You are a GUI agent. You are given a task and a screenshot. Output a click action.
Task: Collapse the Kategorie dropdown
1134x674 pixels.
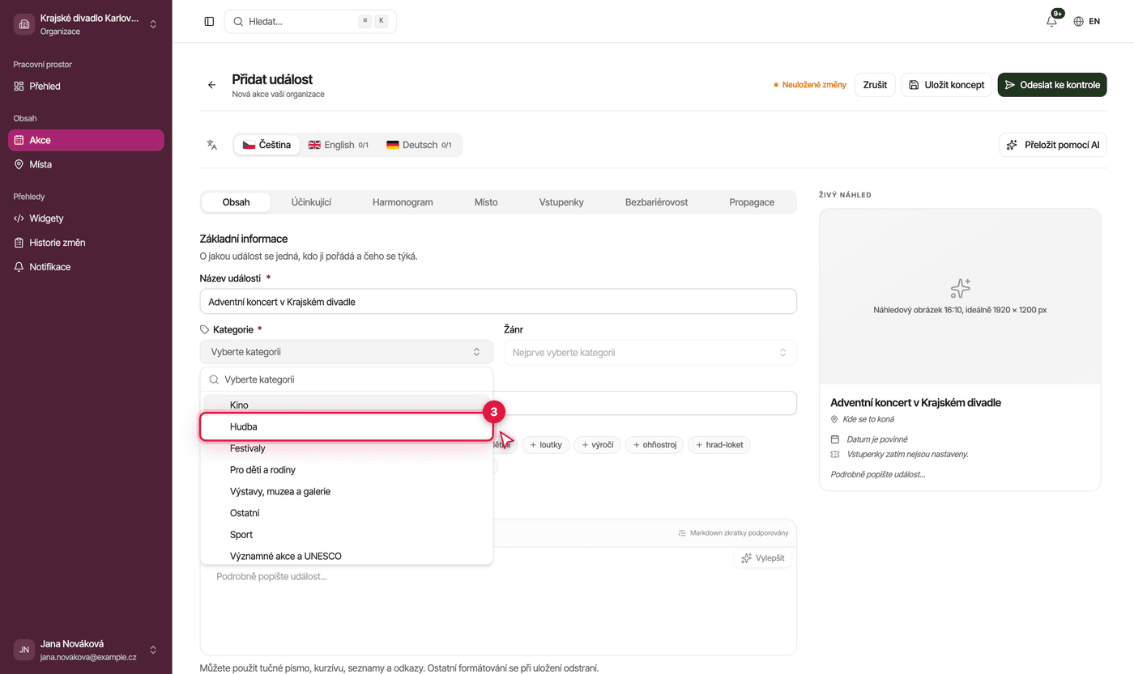point(347,352)
